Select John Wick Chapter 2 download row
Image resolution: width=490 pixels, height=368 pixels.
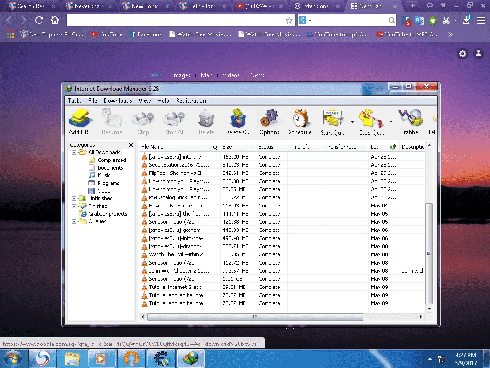282,271
